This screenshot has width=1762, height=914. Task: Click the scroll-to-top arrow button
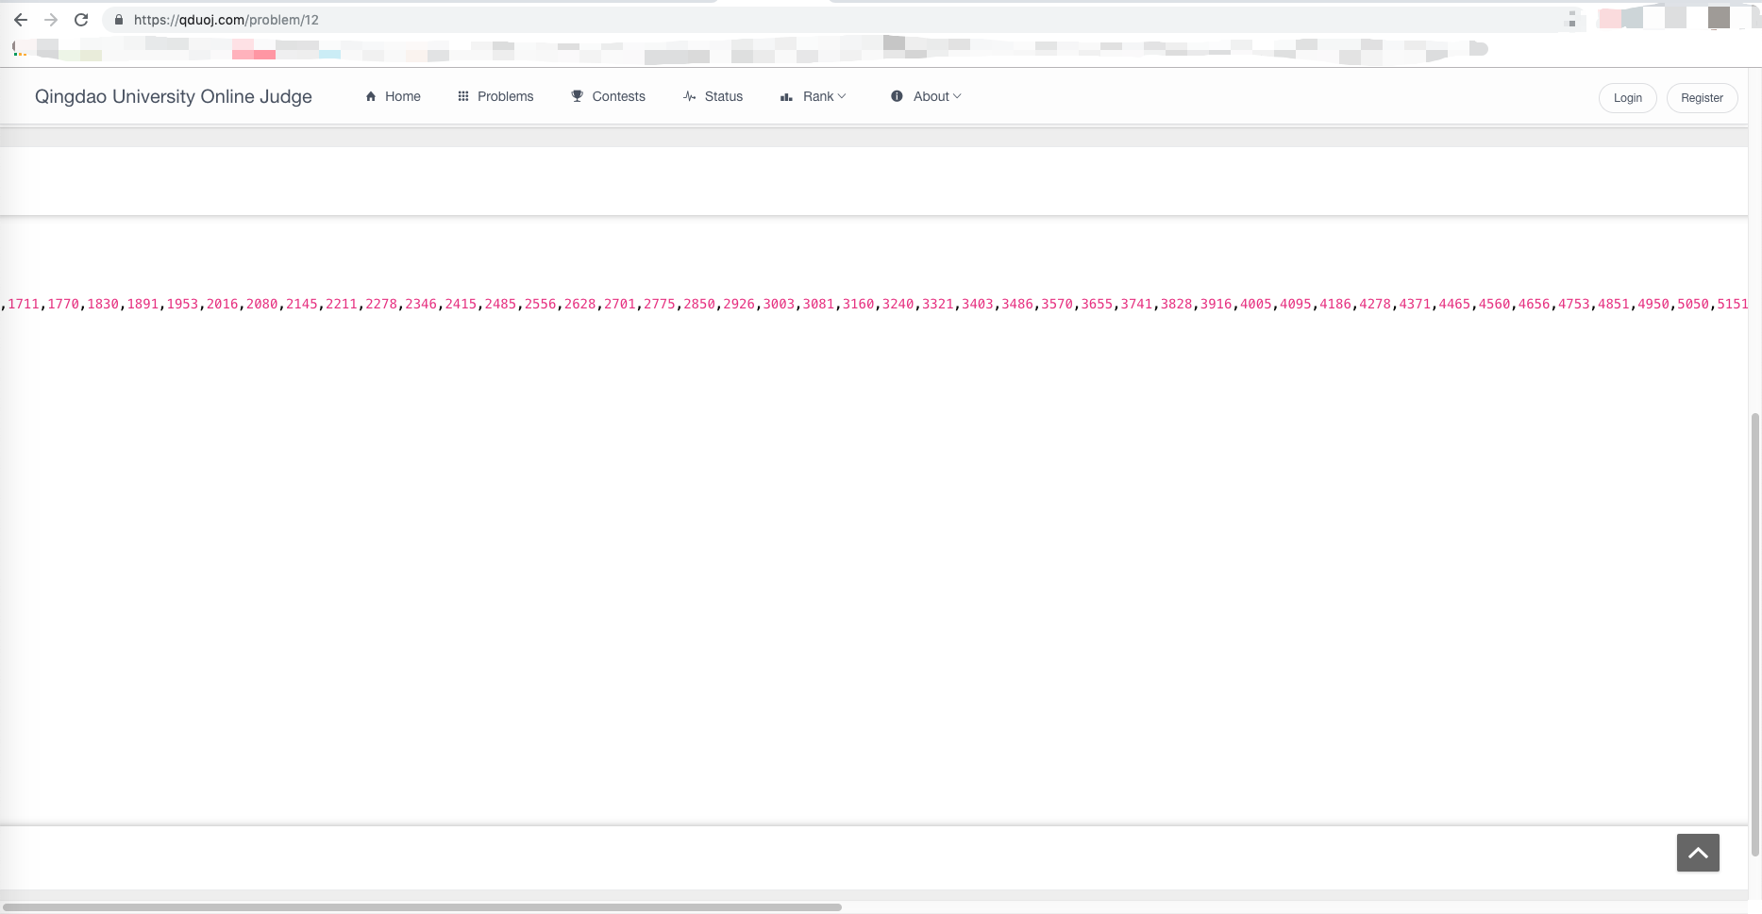coord(1697,852)
